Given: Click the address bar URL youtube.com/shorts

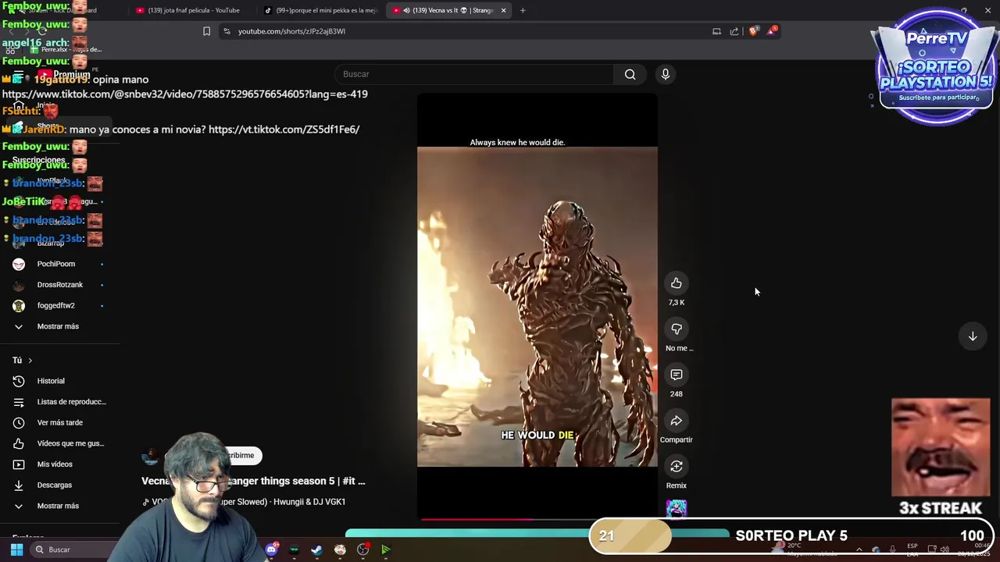Looking at the screenshot, I should [291, 31].
